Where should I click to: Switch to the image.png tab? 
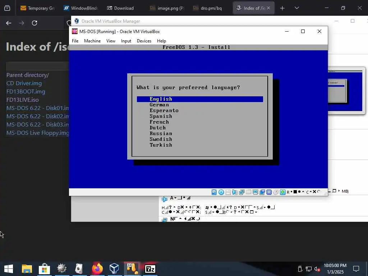point(167,8)
